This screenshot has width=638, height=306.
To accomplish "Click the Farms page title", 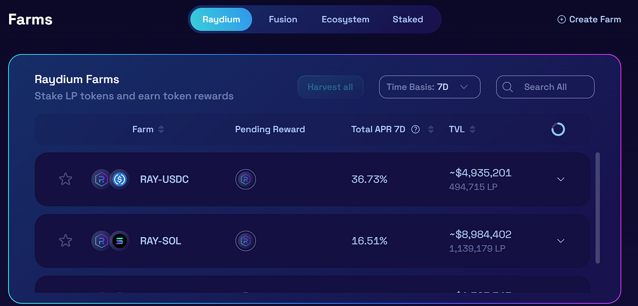I will pos(30,20).
